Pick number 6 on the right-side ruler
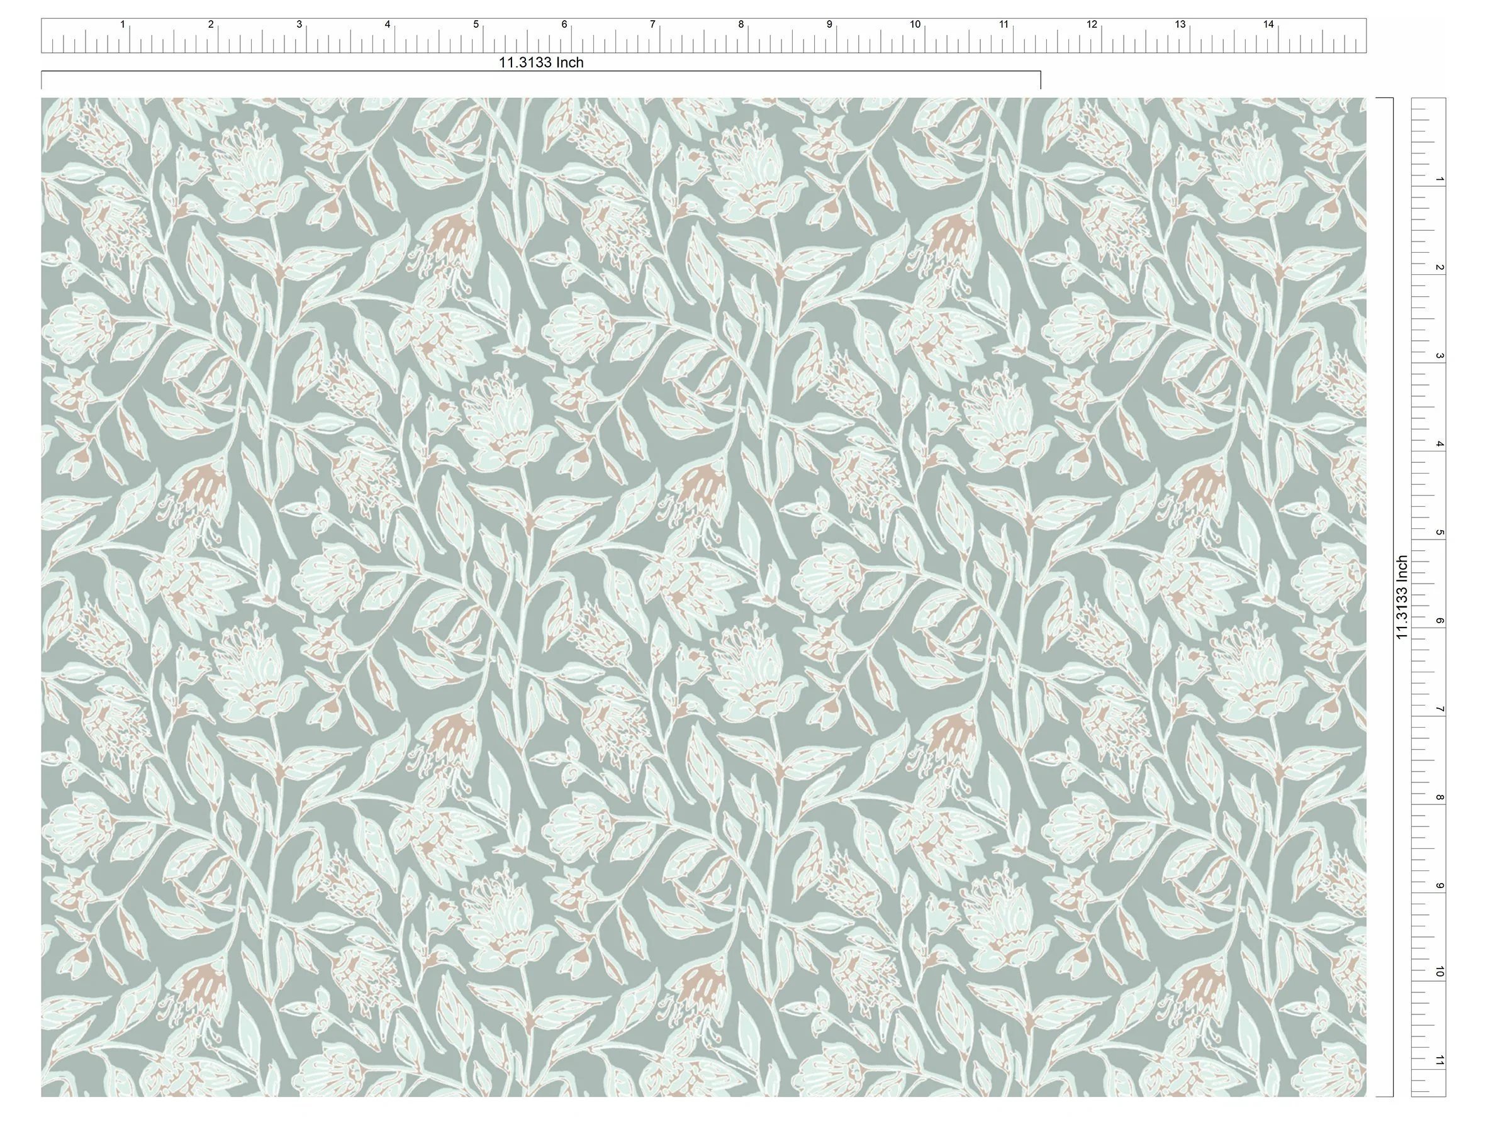This screenshot has height=1132, width=1510. (x=1439, y=621)
